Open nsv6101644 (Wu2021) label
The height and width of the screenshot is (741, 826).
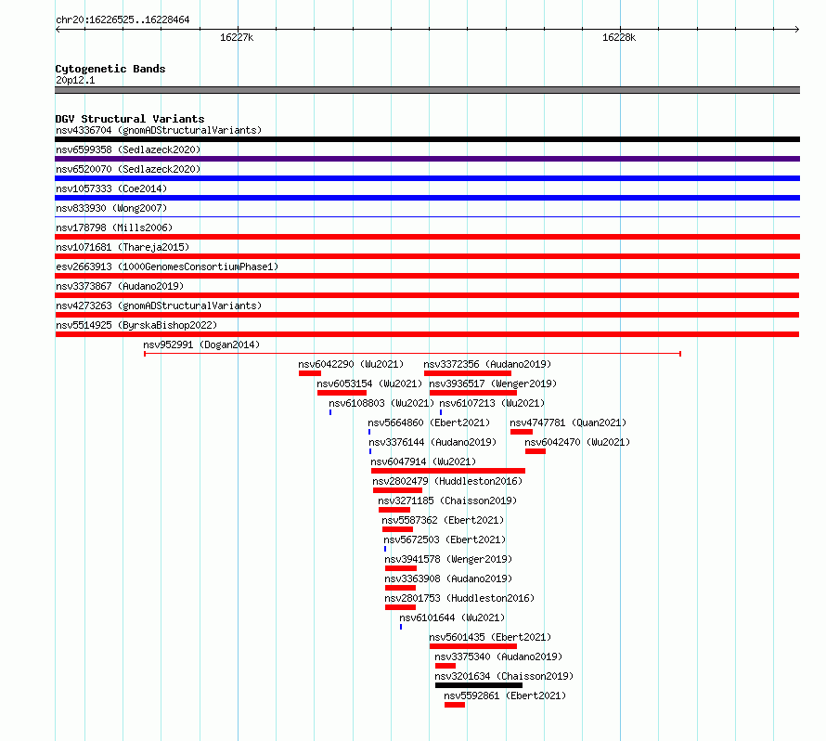[452, 617]
